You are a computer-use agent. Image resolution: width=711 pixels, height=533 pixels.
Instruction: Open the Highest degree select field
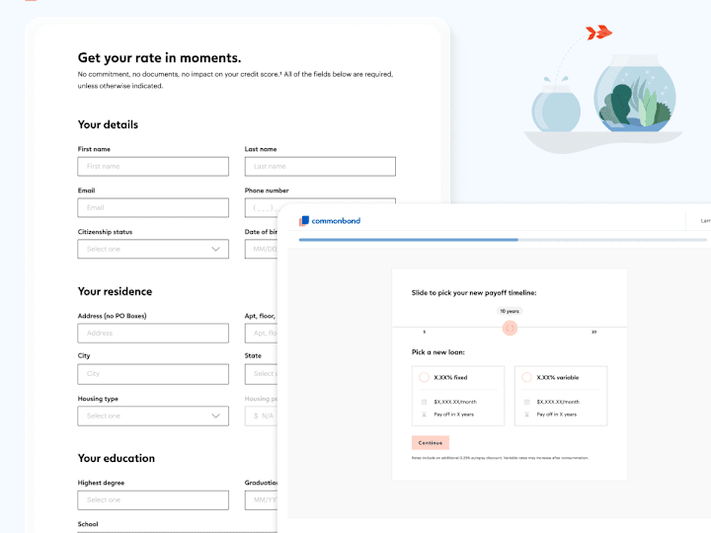click(153, 499)
